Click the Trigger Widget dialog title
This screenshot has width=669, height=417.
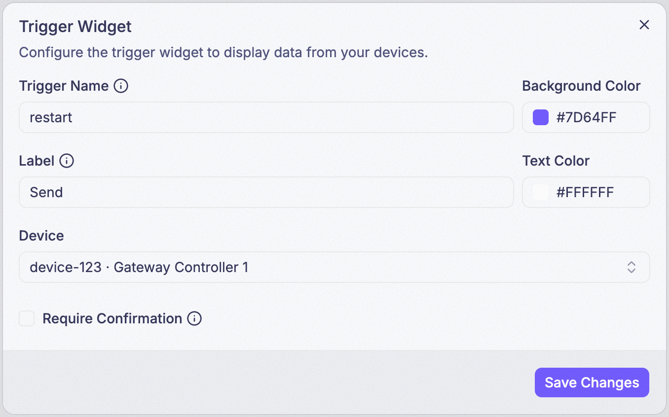point(75,27)
